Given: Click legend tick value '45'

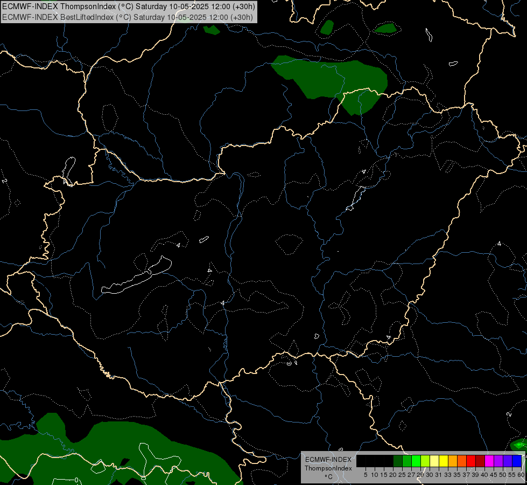Looking at the screenshot, I should coord(494,475).
